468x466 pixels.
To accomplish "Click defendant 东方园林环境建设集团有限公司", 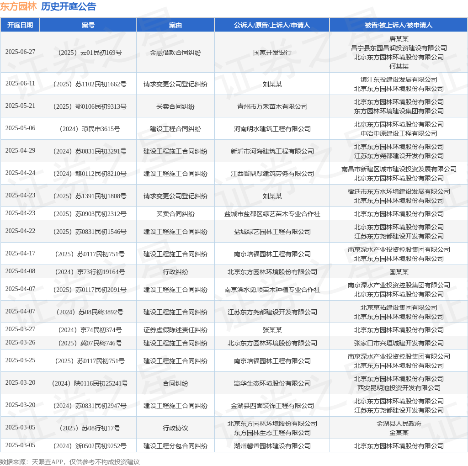I will pyautogui.click(x=399, y=111).
